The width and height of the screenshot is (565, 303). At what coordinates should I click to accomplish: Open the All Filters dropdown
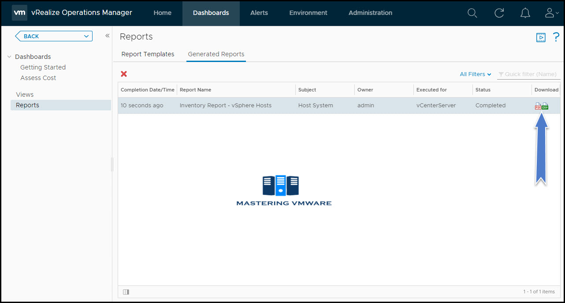(476, 74)
